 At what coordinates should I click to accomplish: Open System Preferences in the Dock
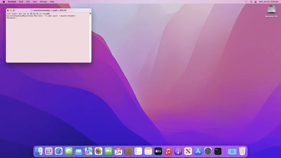point(208,151)
